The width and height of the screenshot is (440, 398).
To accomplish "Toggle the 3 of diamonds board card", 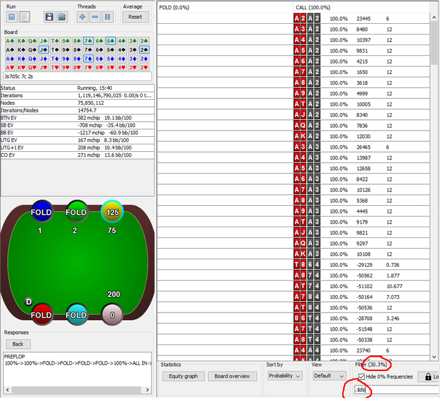I will [133, 58].
